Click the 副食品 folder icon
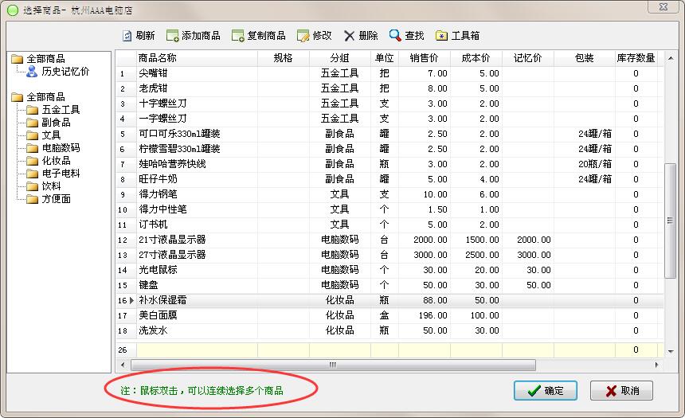This screenshot has height=418, width=685. tap(33, 123)
